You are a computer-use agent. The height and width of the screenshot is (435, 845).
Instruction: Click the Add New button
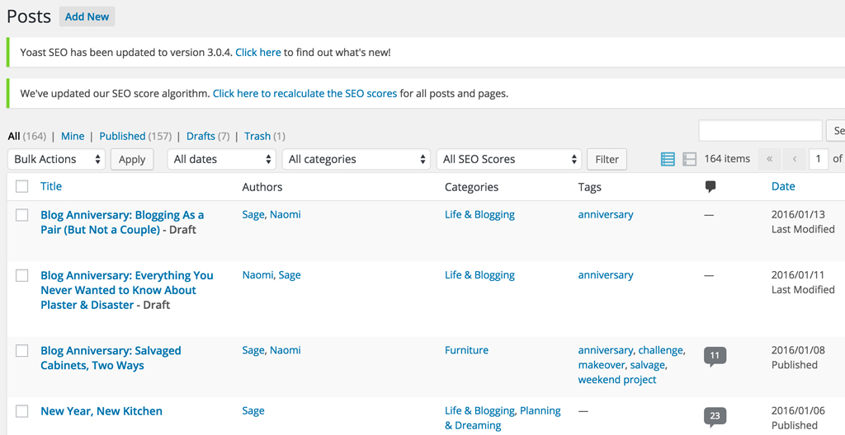click(x=87, y=16)
